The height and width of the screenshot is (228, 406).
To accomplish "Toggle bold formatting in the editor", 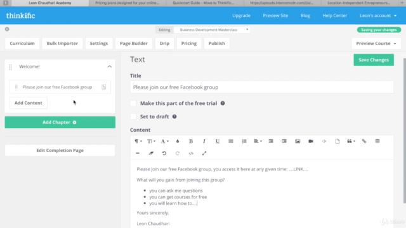I will (x=191, y=141).
